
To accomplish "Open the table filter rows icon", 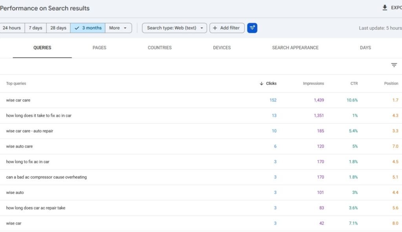I will tap(394, 65).
